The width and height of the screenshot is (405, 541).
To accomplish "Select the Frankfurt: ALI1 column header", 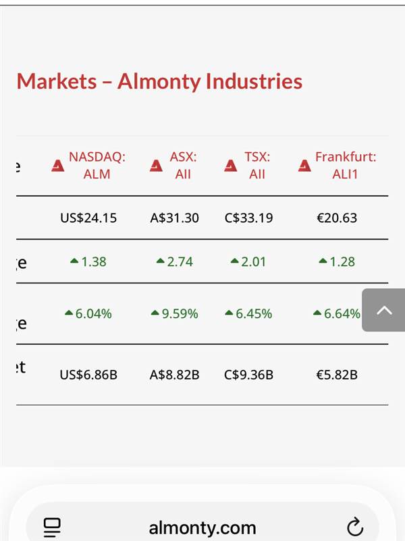I will (x=345, y=166).
